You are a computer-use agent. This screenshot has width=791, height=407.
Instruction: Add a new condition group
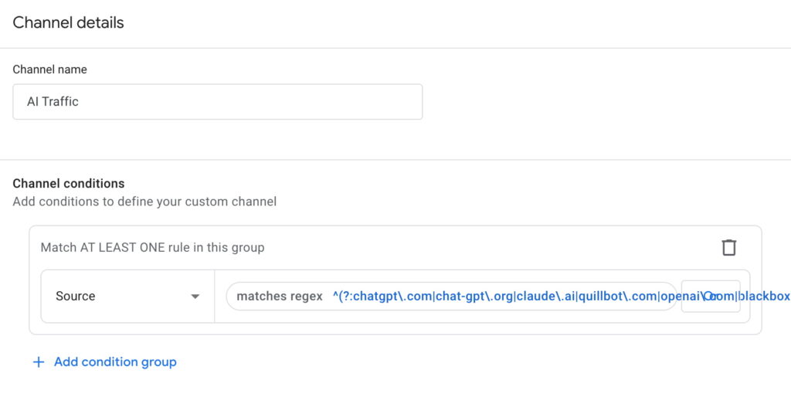(115, 362)
